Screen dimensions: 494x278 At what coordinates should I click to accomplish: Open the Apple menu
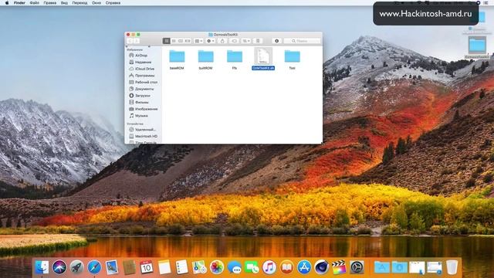pyautogui.click(x=7, y=3)
